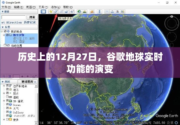View in Google Maps icon

[x=123, y=12]
